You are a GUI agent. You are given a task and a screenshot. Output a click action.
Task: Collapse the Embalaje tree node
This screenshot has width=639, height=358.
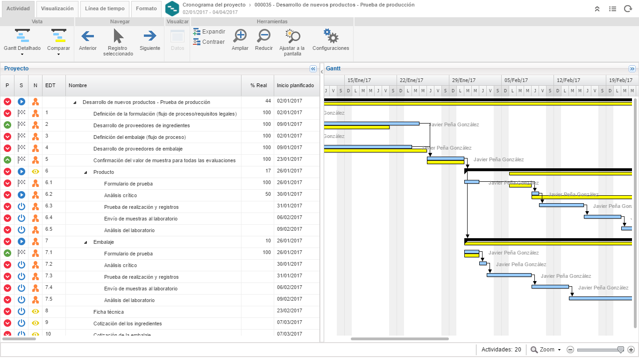[x=85, y=242]
